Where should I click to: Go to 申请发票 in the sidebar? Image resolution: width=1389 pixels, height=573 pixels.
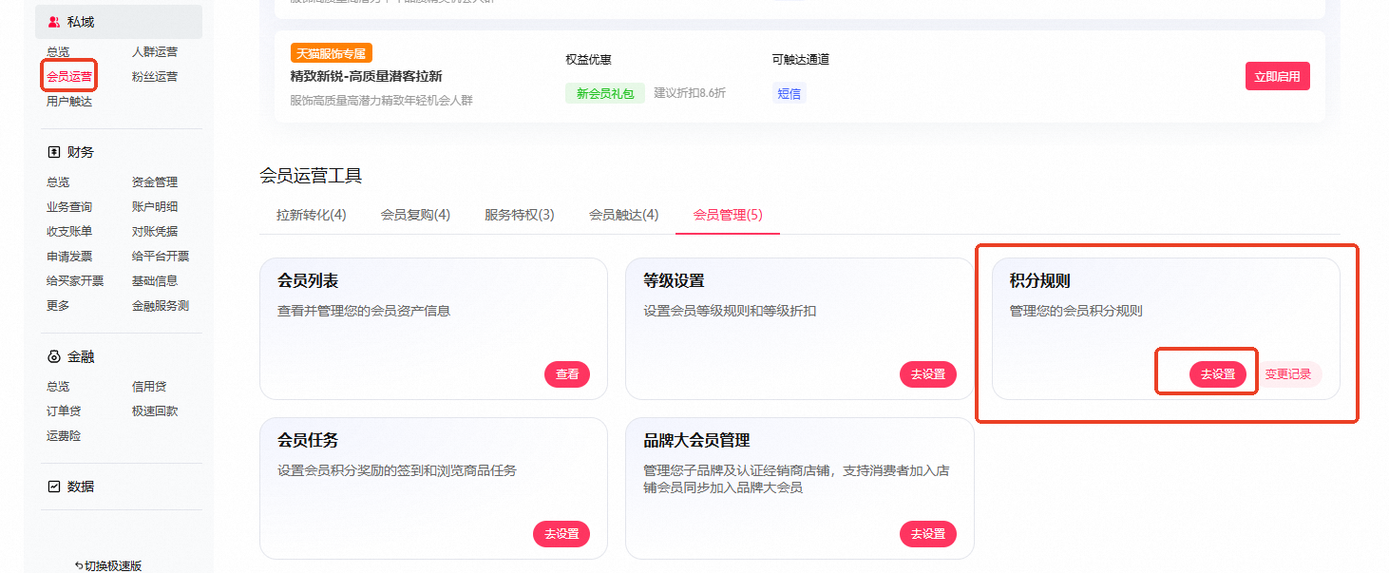point(69,257)
